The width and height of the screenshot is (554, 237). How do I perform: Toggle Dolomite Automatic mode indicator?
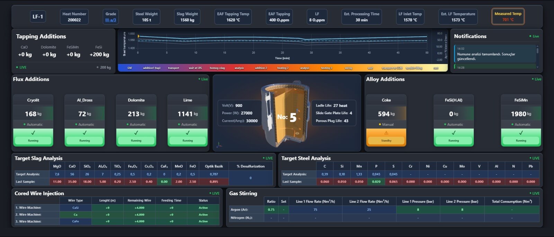pyautogui.click(x=136, y=125)
